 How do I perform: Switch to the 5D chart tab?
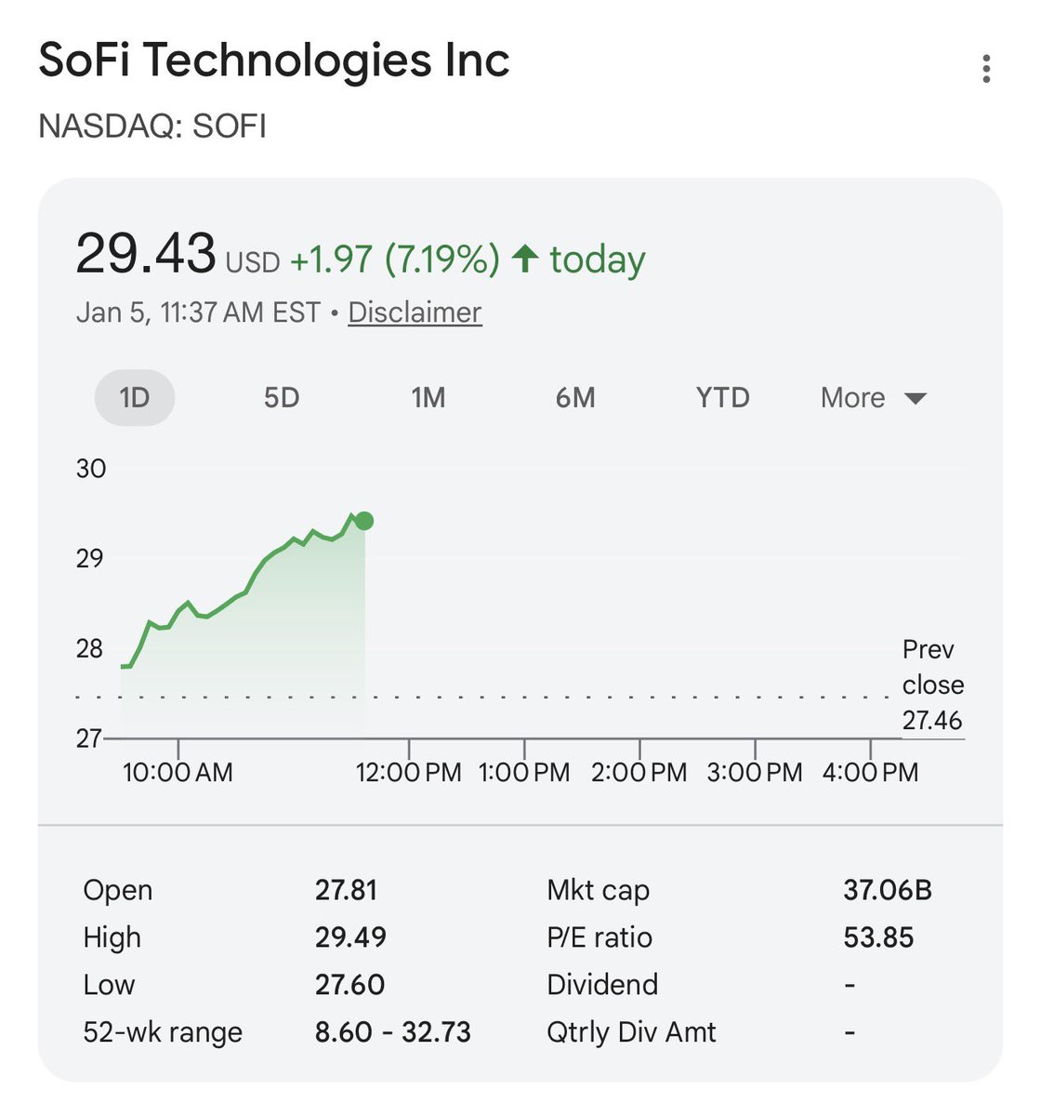point(282,398)
